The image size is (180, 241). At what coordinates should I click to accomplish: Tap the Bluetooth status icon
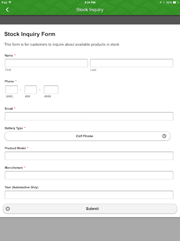click(x=164, y=2)
